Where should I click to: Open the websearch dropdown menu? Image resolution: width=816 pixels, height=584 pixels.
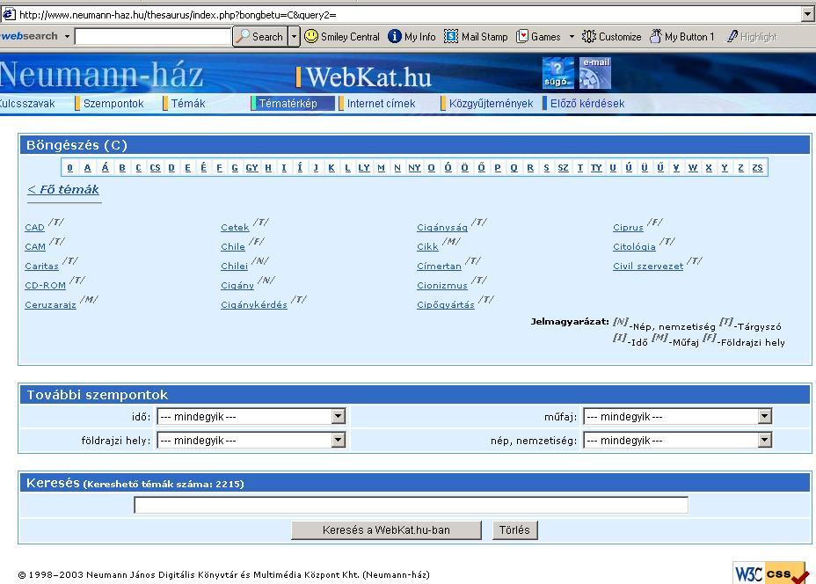point(67,36)
